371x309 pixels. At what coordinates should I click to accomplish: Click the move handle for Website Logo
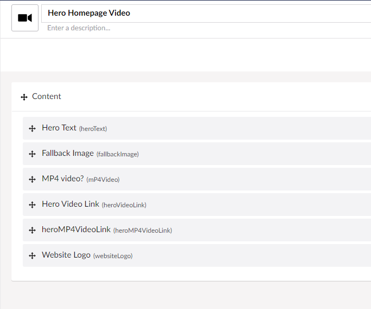pyautogui.click(x=33, y=256)
